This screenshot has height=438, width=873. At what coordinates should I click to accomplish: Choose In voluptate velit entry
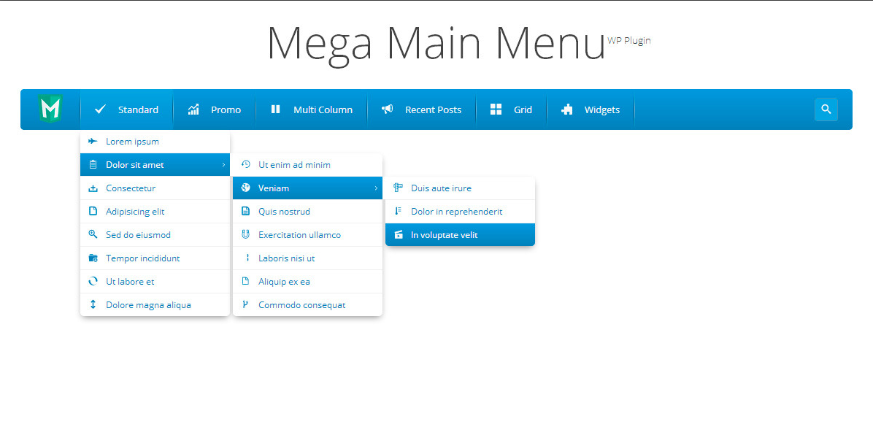coord(460,235)
